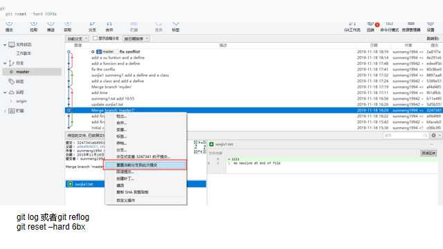The height and width of the screenshot is (249, 443).
Task: Choose 自定义操作 (Custom Actions) from context menu
Action: [145, 201]
